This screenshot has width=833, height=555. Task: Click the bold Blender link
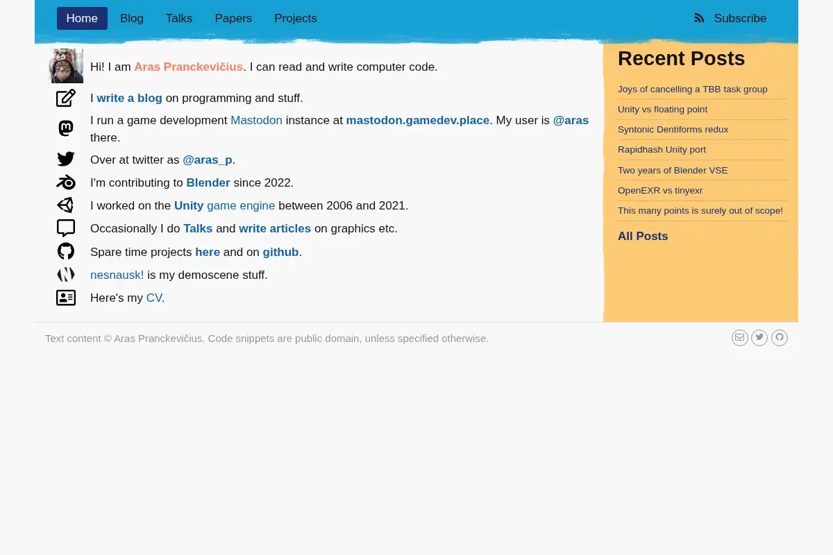(x=208, y=183)
